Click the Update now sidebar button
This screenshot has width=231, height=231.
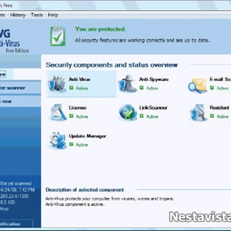pyautogui.click(x=20, y=101)
